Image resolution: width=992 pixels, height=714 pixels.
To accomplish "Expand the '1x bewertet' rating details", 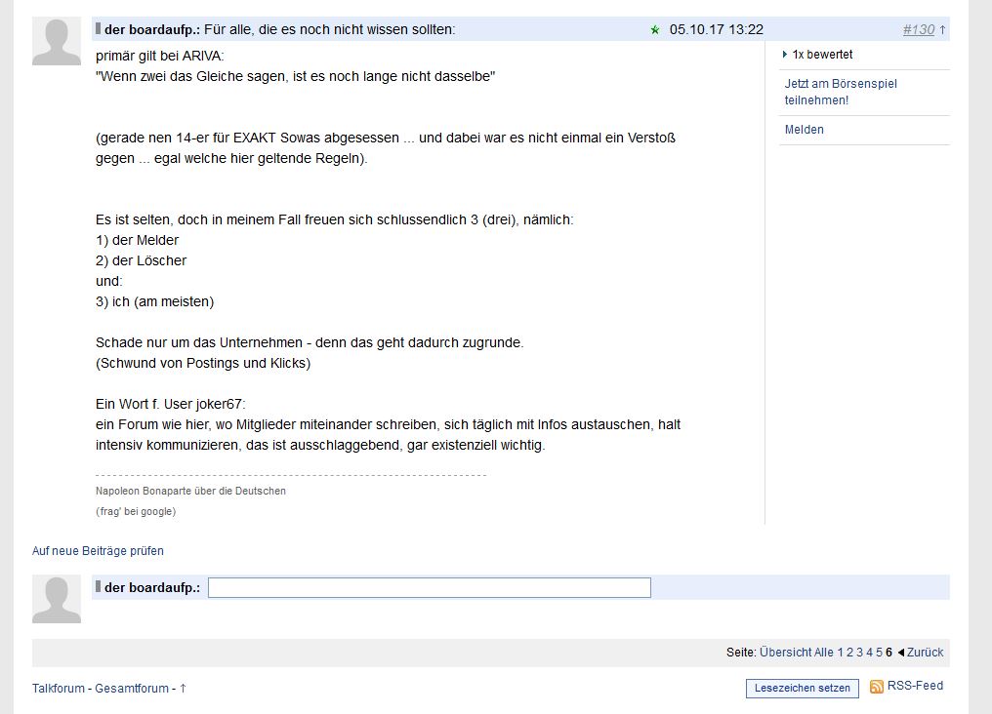I will pyautogui.click(x=817, y=57).
